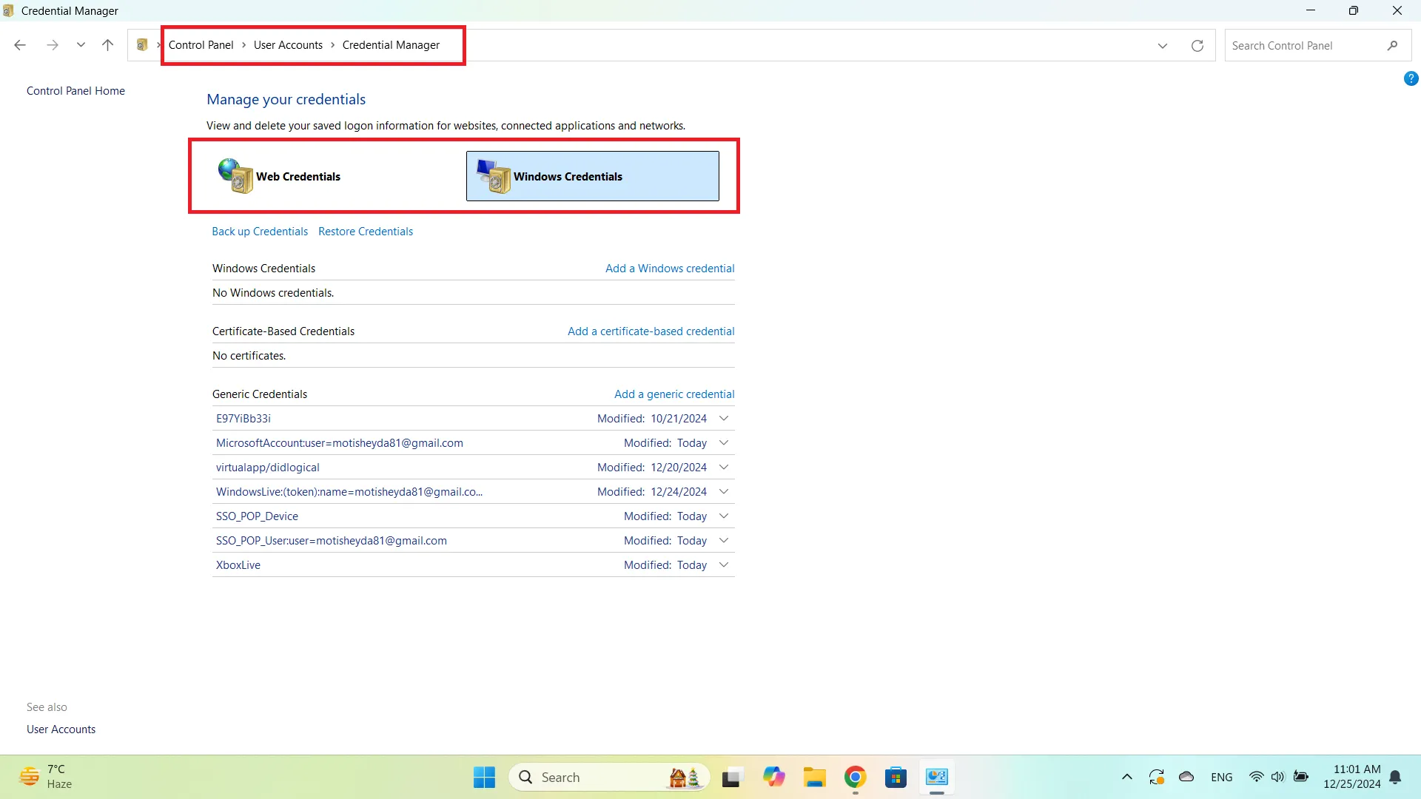Click the blue help question mark icon
1421x799 pixels.
tap(1411, 78)
